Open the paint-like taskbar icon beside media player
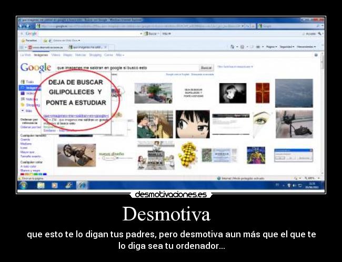This screenshot has width=342, height=262. tap(68, 185)
